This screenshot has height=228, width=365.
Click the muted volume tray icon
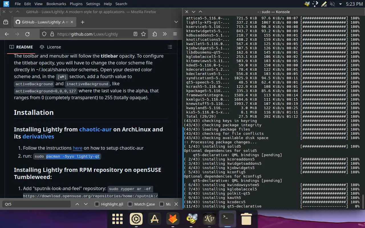pos(332,4)
